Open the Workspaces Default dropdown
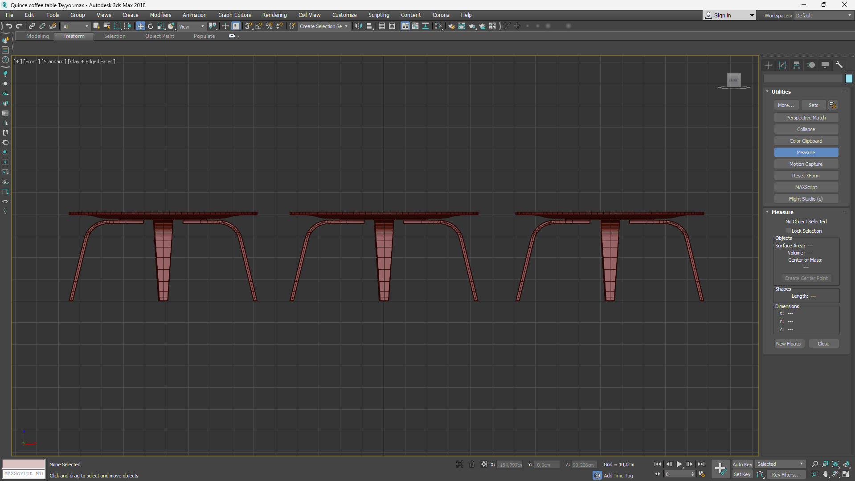The height and width of the screenshot is (481, 855). point(823,16)
